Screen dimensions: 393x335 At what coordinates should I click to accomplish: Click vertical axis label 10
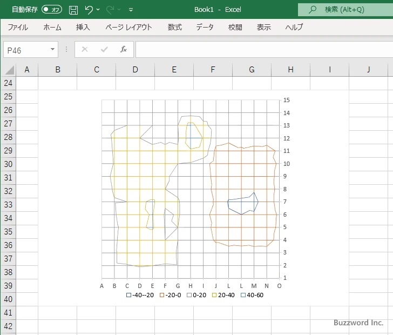[287, 164]
